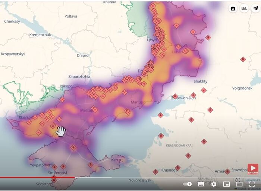Click the red Subscribe watermark button

[253, 169]
